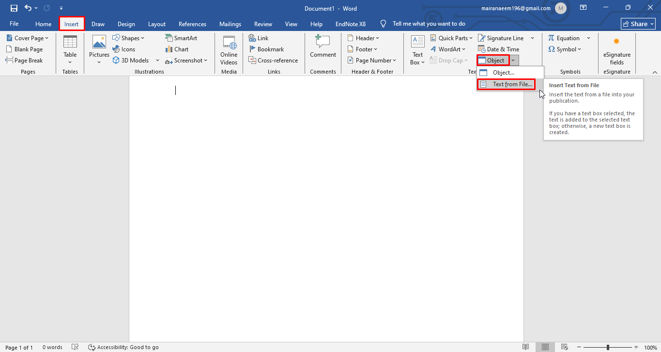
Task: Add a new Comment
Action: 323,47
